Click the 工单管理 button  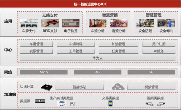pos(76,51)
